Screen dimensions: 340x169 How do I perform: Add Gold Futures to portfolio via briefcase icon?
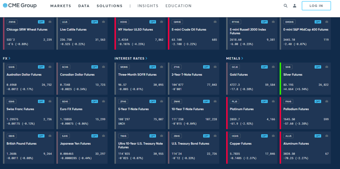pos(273,67)
